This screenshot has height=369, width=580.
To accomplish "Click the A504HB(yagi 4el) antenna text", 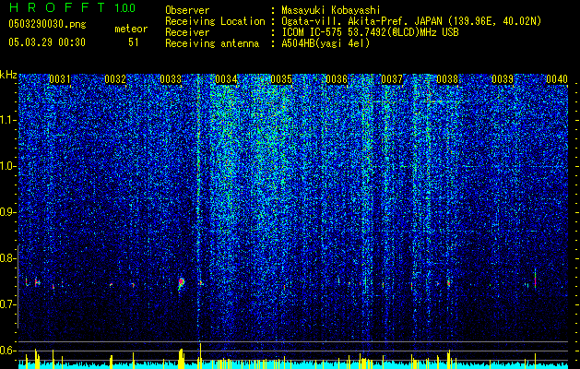I will [x=326, y=43].
